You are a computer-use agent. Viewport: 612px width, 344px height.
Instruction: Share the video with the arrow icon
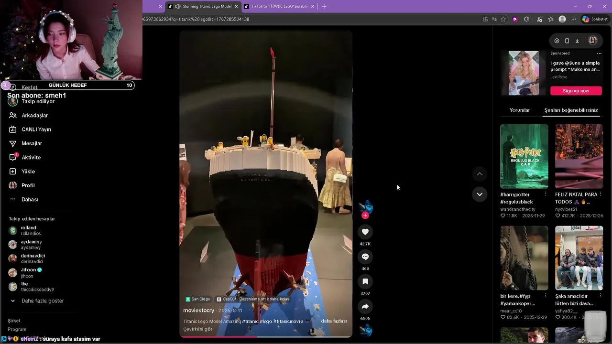[365, 306]
